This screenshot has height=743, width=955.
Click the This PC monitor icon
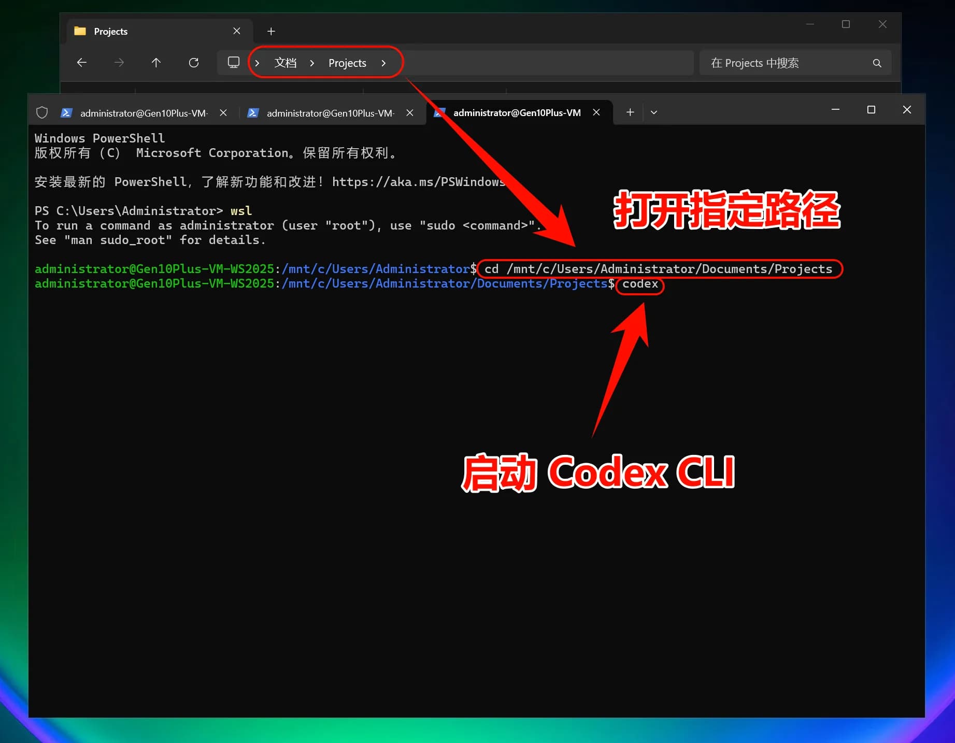[x=234, y=63]
